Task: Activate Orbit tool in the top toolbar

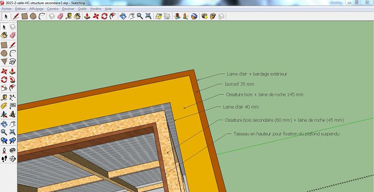Action: click(x=123, y=16)
